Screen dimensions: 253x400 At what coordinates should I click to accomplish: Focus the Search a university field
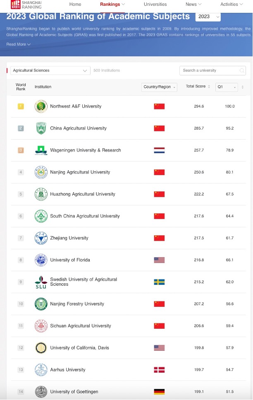click(213, 71)
